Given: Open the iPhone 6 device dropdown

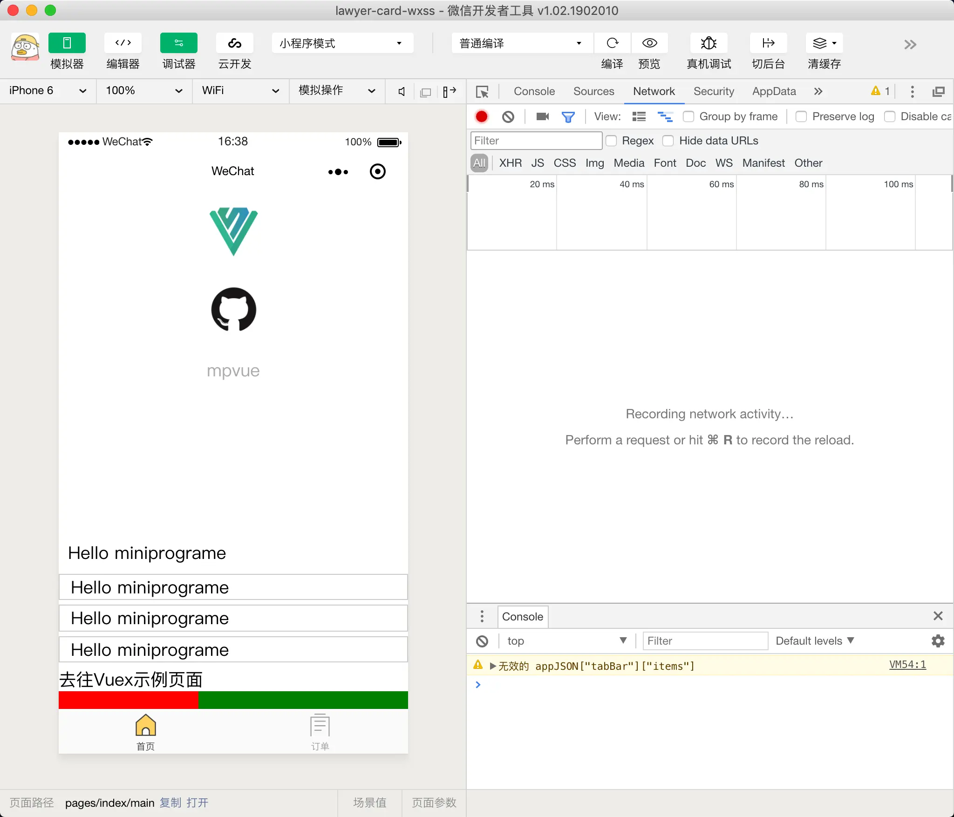Looking at the screenshot, I should tap(48, 90).
